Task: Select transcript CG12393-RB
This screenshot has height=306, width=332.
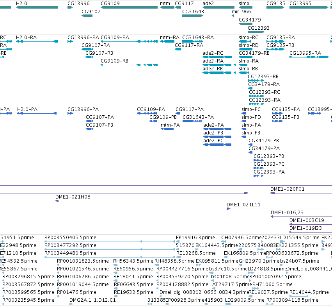Action: pyautogui.click(x=256, y=81)
